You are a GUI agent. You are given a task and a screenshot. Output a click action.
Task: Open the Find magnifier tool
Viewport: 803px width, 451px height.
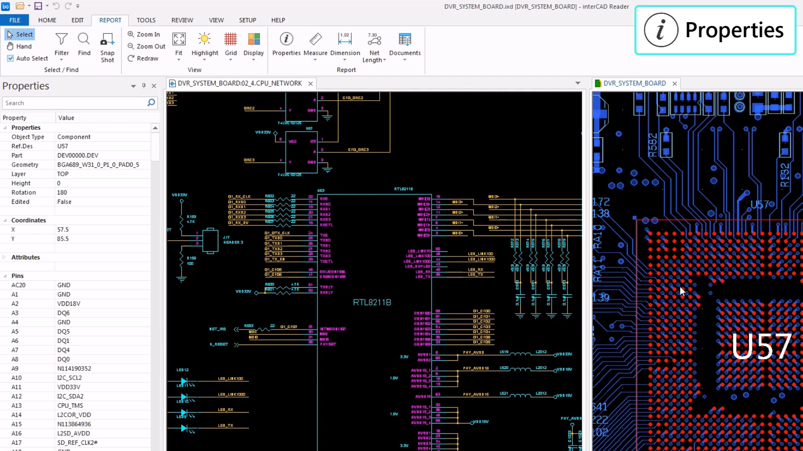coord(84,39)
